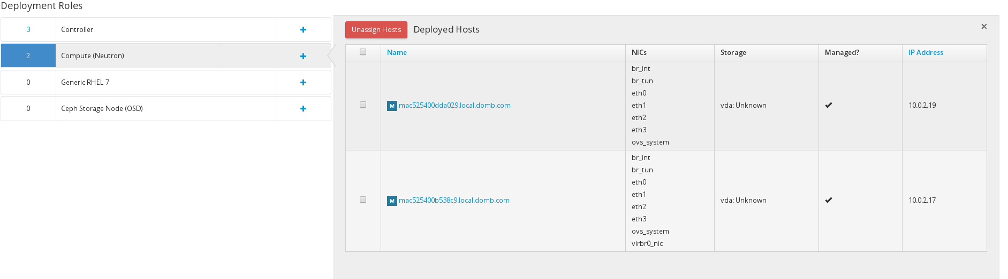Open host mac525400dda029.local.domb.com link
The width and height of the screenshot is (1008, 279).
pos(454,105)
